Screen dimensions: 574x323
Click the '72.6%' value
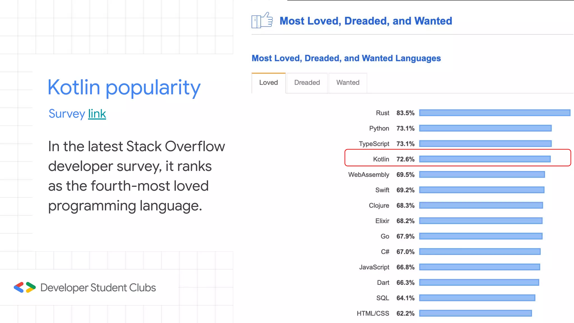point(405,159)
